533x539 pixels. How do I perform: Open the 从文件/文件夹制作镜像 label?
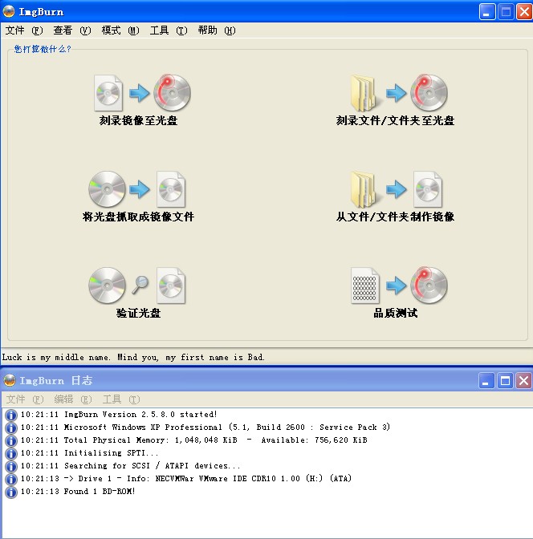pos(396,217)
